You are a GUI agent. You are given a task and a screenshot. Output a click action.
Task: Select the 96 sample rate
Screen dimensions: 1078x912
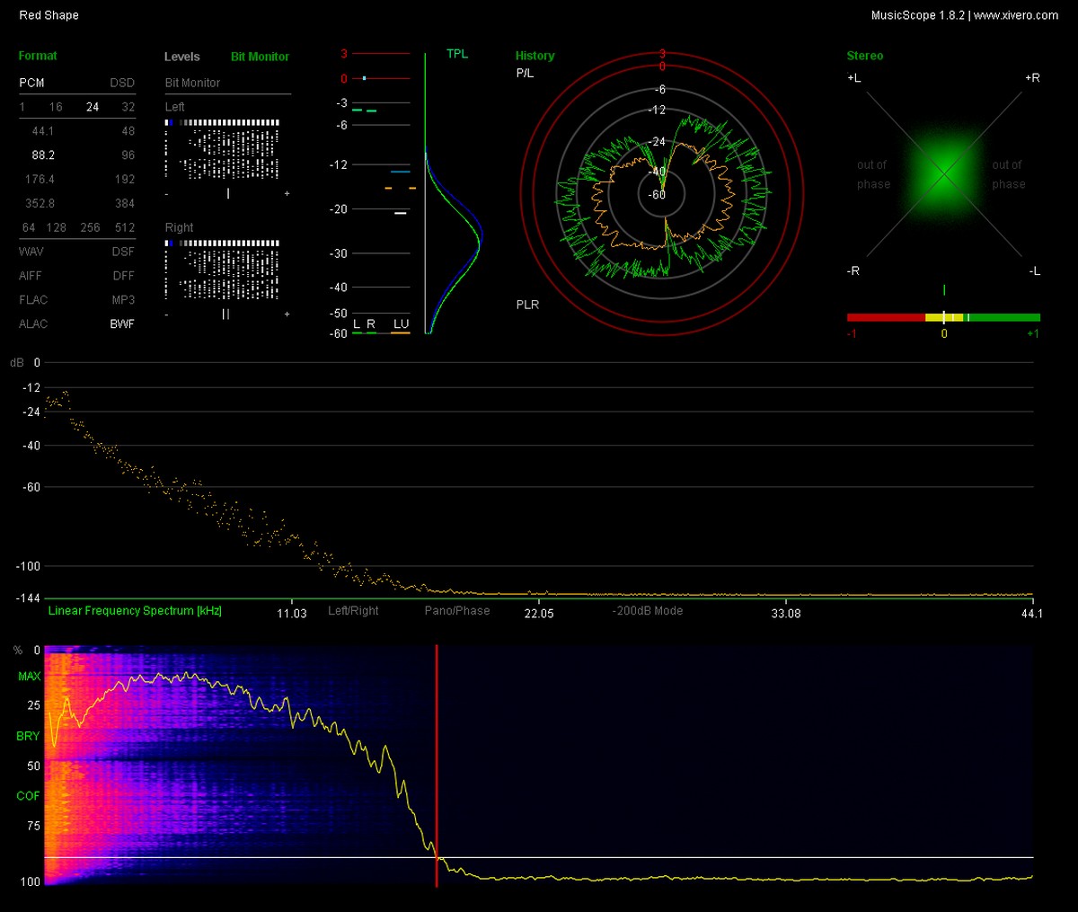(128, 155)
